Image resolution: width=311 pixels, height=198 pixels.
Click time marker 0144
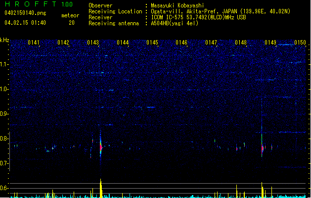click(123, 43)
